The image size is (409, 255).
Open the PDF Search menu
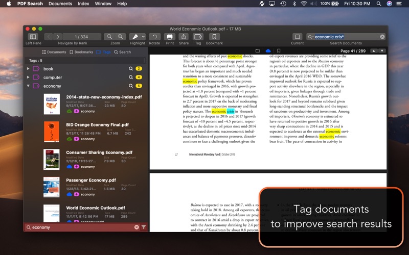pyautogui.click(x=30, y=4)
